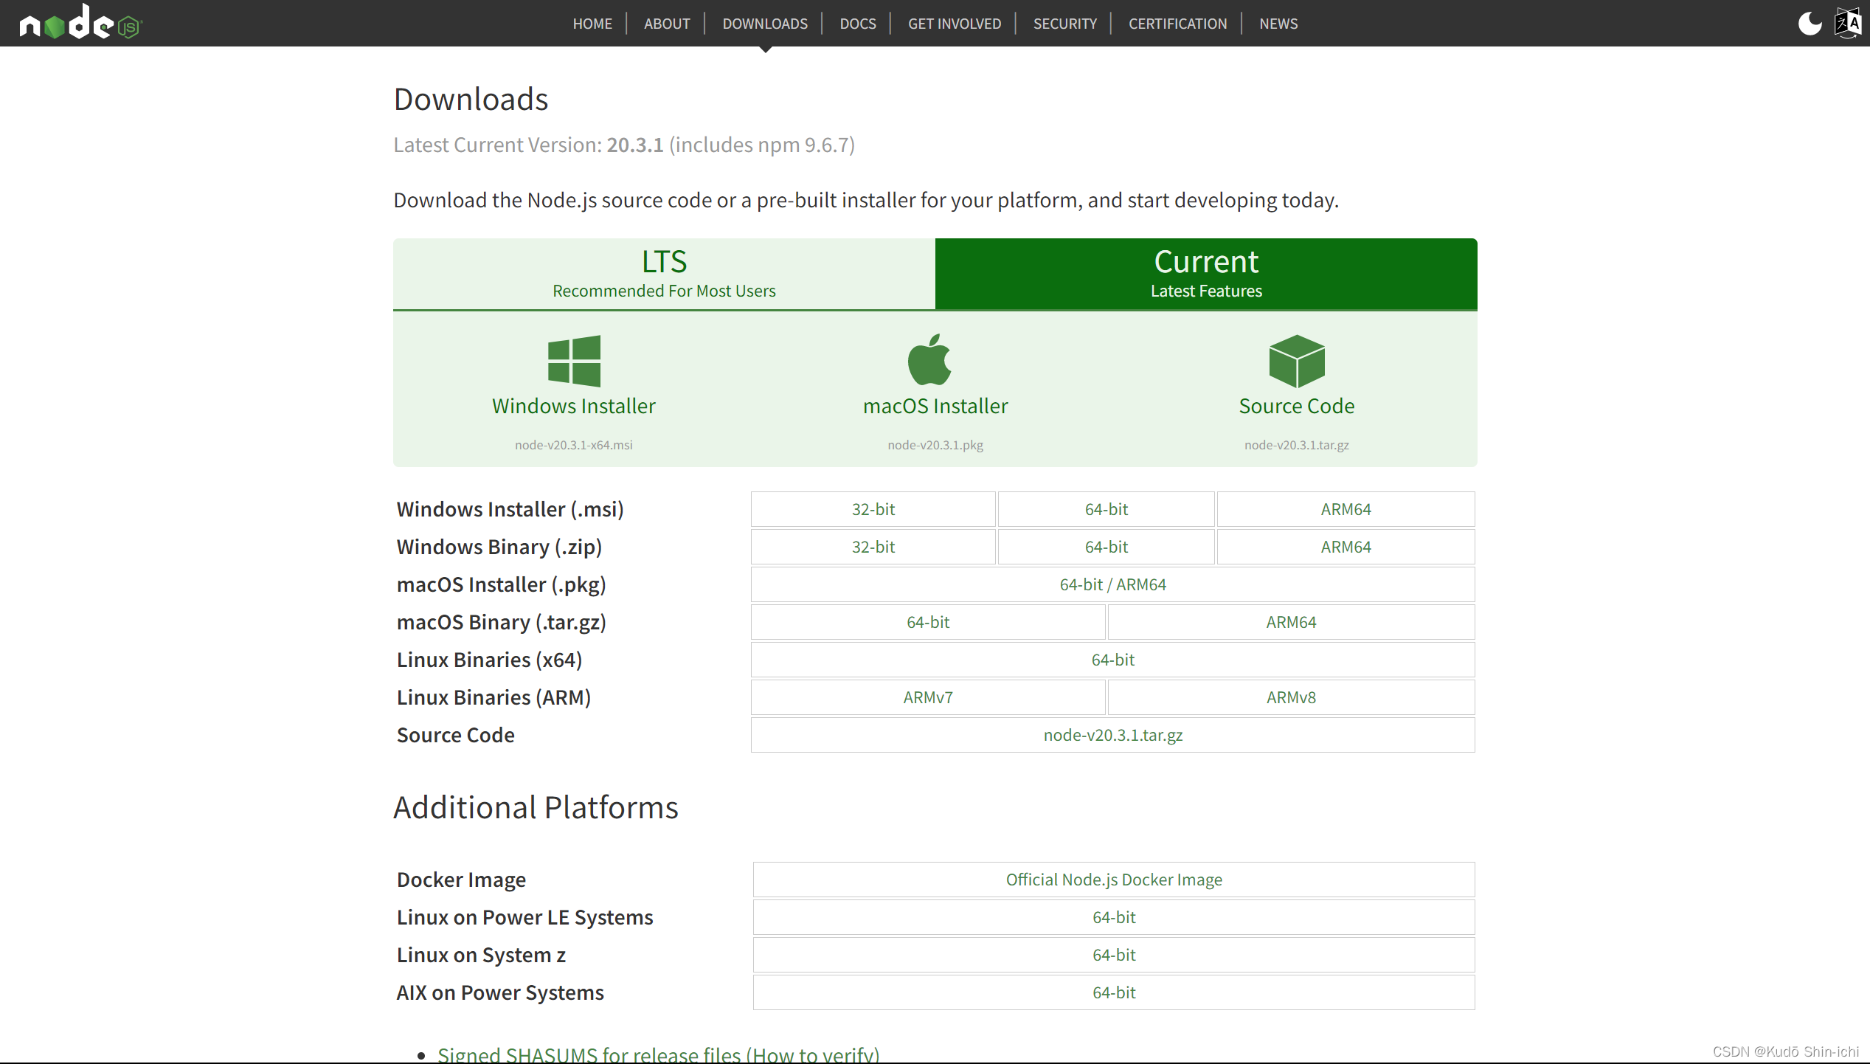Click the macOS Installer heading link
The width and height of the screenshot is (1870, 1064).
tap(935, 406)
